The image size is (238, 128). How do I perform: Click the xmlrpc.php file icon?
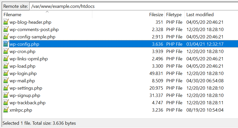point(6,110)
